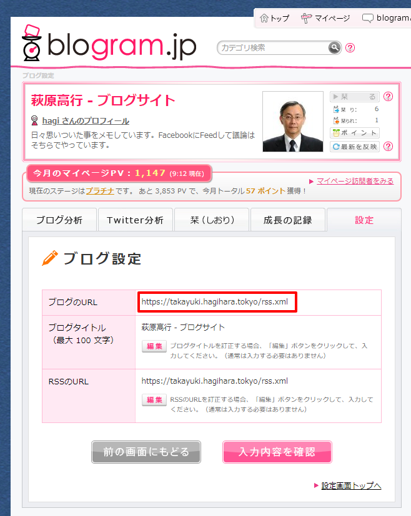Image resolution: width=411 pixels, height=516 pixels.
Task: Click the speech bubble blogram icon
Action: coord(367,18)
